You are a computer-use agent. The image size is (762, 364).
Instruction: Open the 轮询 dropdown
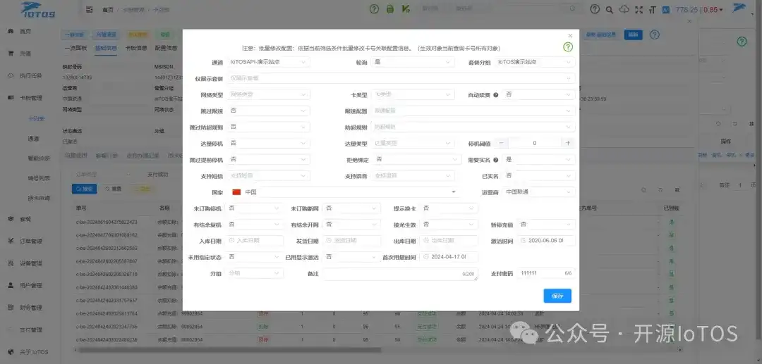[413, 62]
